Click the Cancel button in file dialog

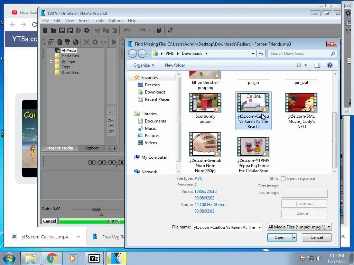click(x=317, y=237)
